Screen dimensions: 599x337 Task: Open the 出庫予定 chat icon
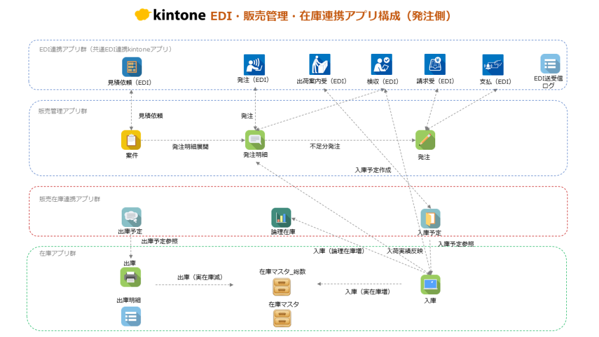pyautogui.click(x=132, y=217)
